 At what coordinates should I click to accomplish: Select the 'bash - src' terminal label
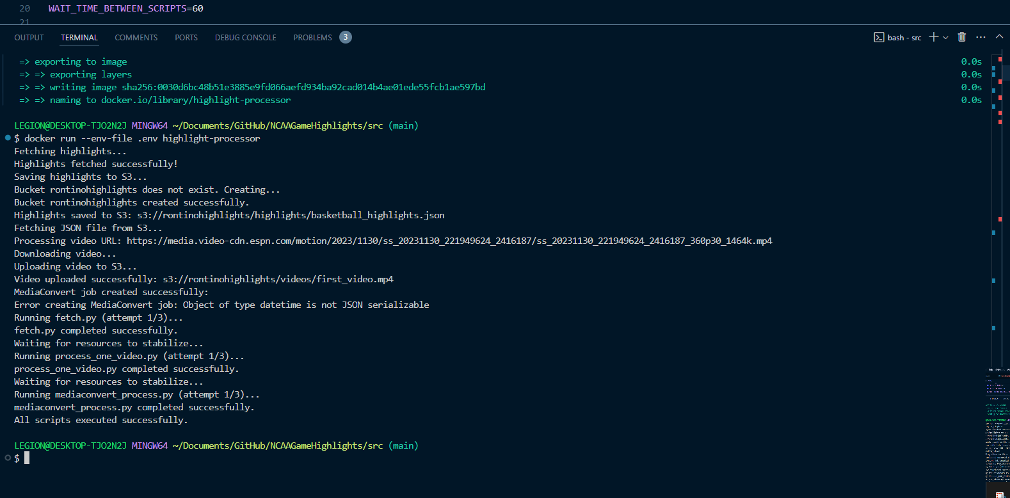coord(904,38)
